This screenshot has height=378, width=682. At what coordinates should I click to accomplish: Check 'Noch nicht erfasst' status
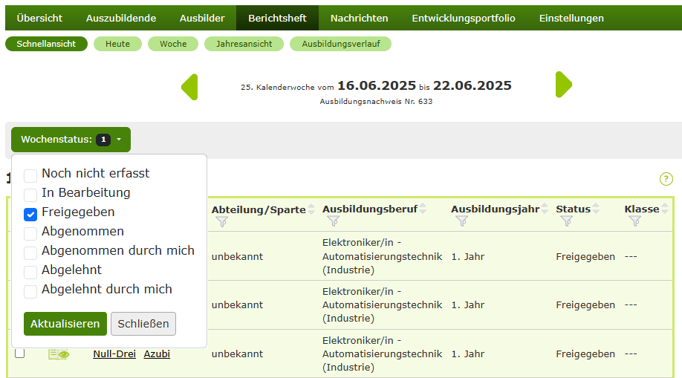30,176
